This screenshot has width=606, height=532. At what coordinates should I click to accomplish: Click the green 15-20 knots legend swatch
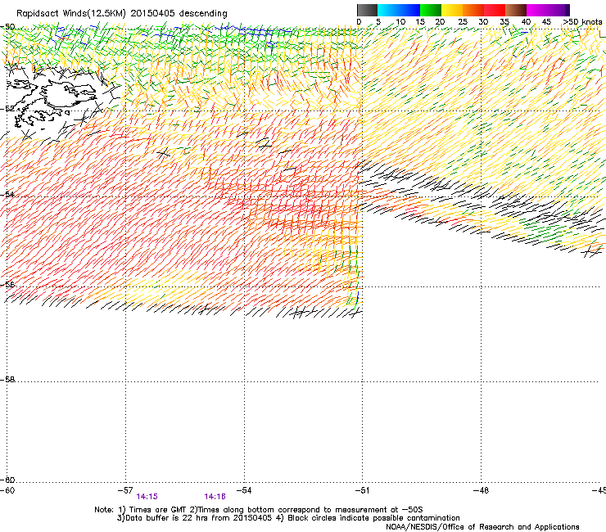pyautogui.click(x=431, y=10)
